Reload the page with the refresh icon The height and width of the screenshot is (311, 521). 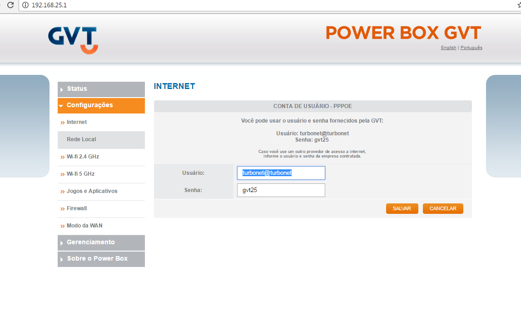click(x=10, y=5)
